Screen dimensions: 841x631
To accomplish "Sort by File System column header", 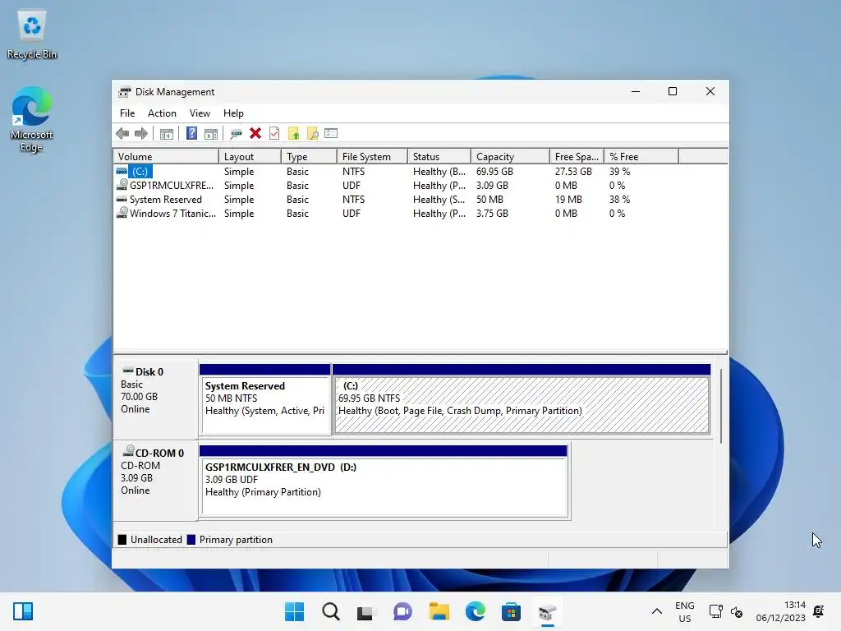I will (372, 157).
